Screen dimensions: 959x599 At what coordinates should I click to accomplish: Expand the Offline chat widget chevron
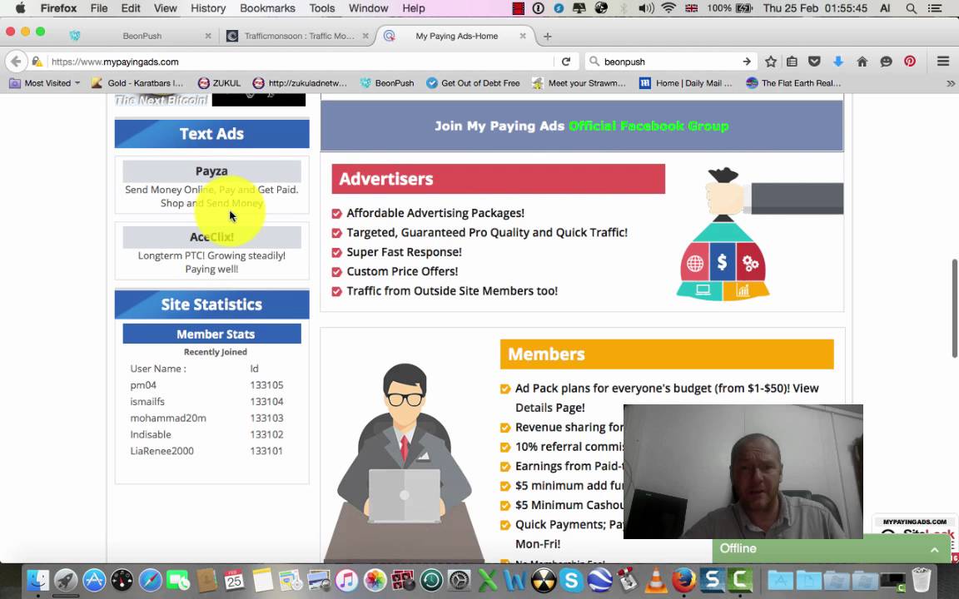coord(935,549)
